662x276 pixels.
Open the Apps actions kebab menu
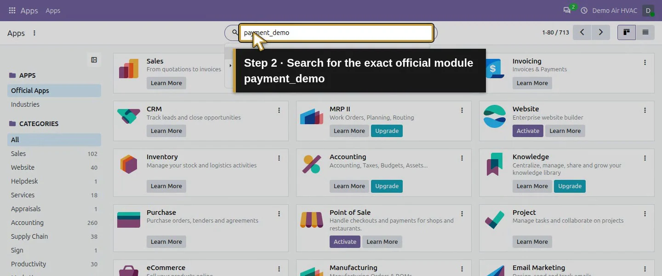point(34,33)
